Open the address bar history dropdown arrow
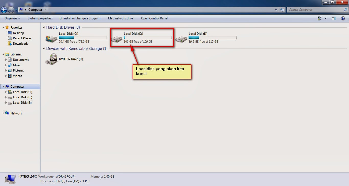Viewport: 349px width, 186px height. (x=276, y=10)
